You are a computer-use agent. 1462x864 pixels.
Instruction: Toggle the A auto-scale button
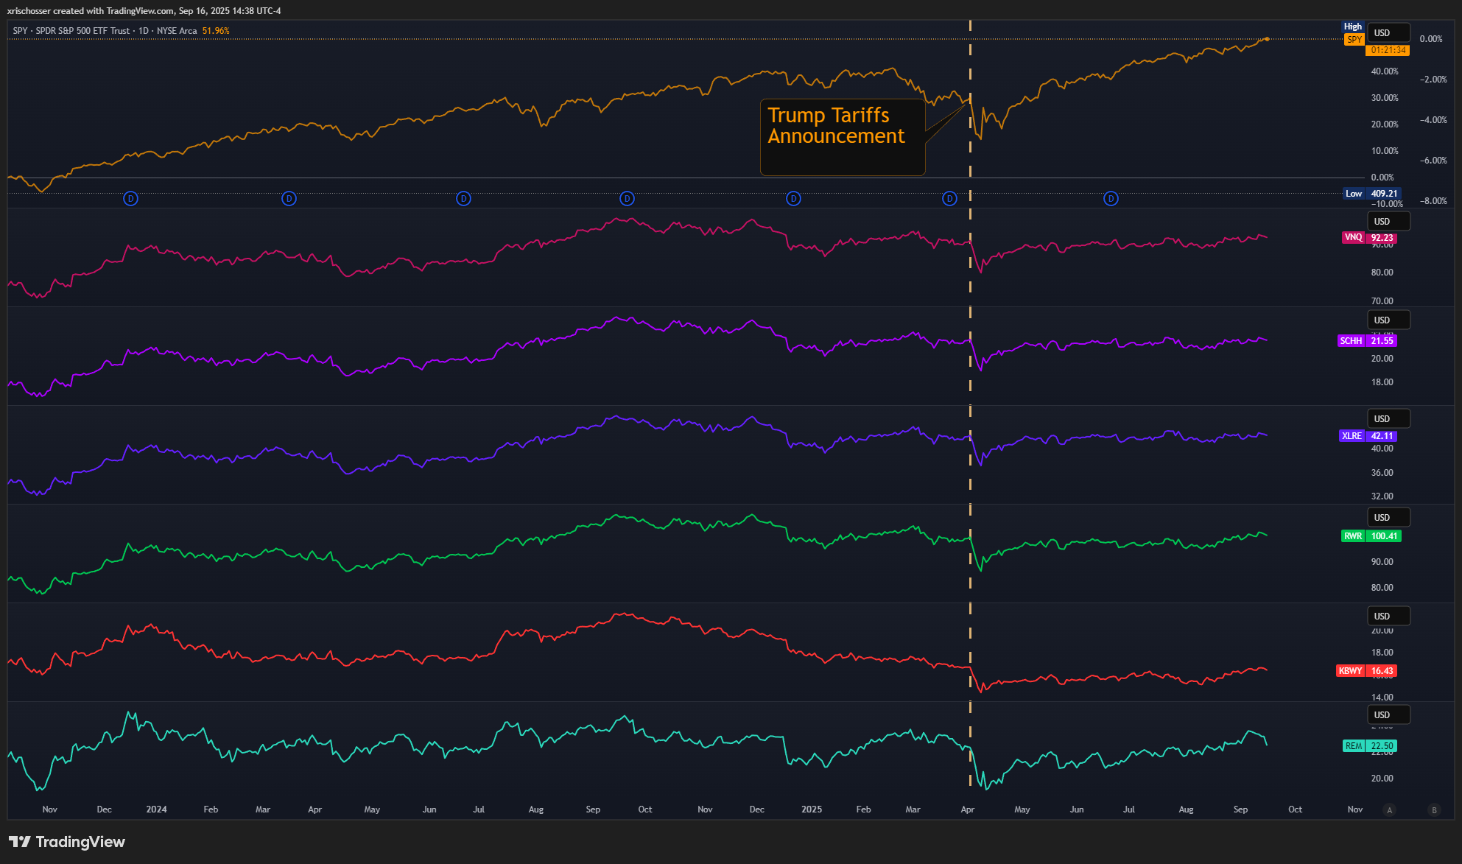1390,809
